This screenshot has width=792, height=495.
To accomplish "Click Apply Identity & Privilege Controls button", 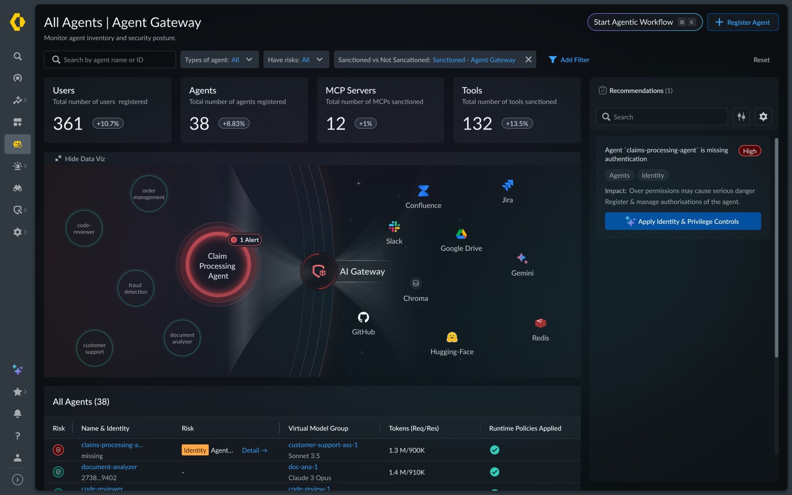I will click(682, 221).
